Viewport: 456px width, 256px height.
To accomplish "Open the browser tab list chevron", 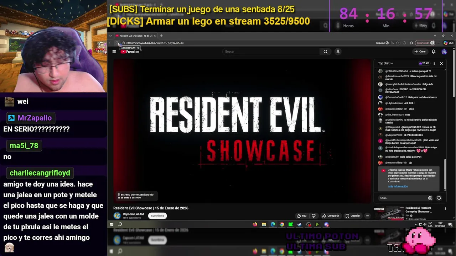I will pyautogui.click(x=110, y=36).
